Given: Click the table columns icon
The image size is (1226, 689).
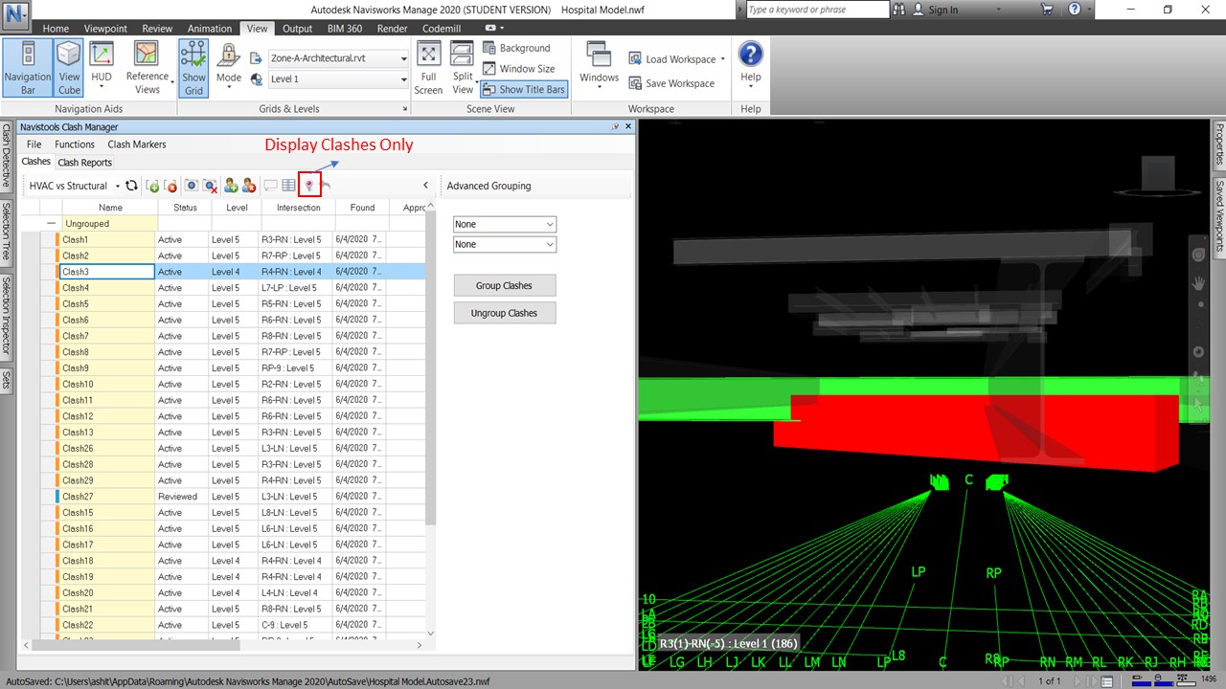Looking at the screenshot, I should coord(288,186).
